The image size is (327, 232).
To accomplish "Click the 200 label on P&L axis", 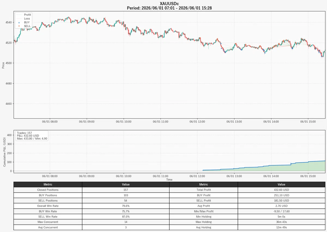I will pyautogui.click(x=10, y=153).
